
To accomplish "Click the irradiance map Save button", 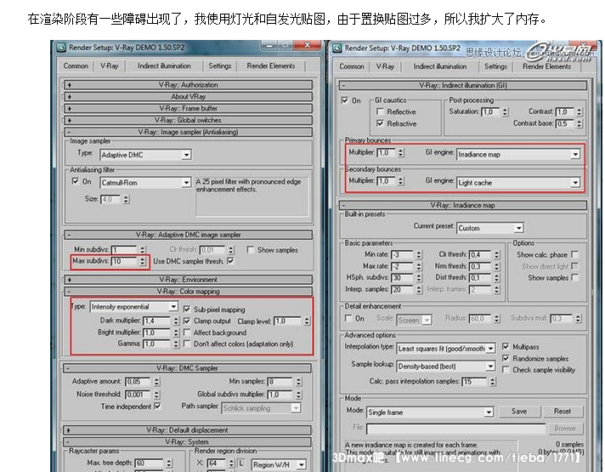I will (x=519, y=412).
